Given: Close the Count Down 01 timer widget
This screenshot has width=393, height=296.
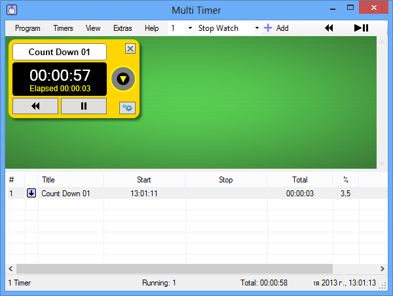Looking at the screenshot, I should point(130,49).
